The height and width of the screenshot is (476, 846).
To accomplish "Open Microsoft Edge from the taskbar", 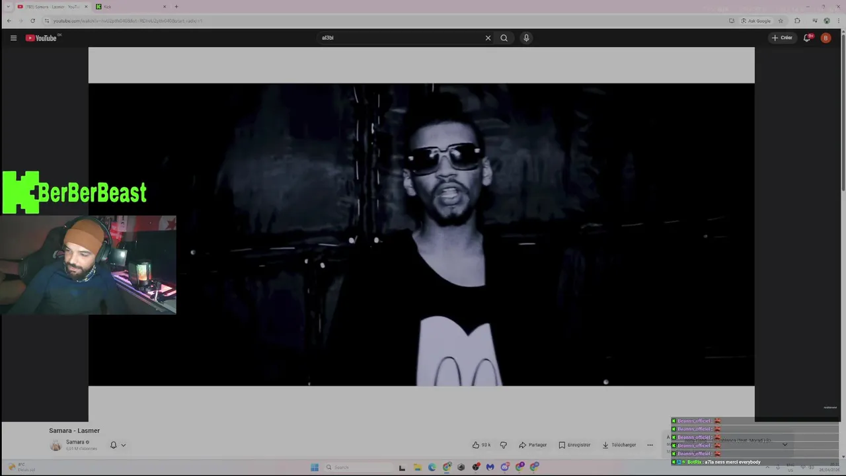I will point(432,467).
